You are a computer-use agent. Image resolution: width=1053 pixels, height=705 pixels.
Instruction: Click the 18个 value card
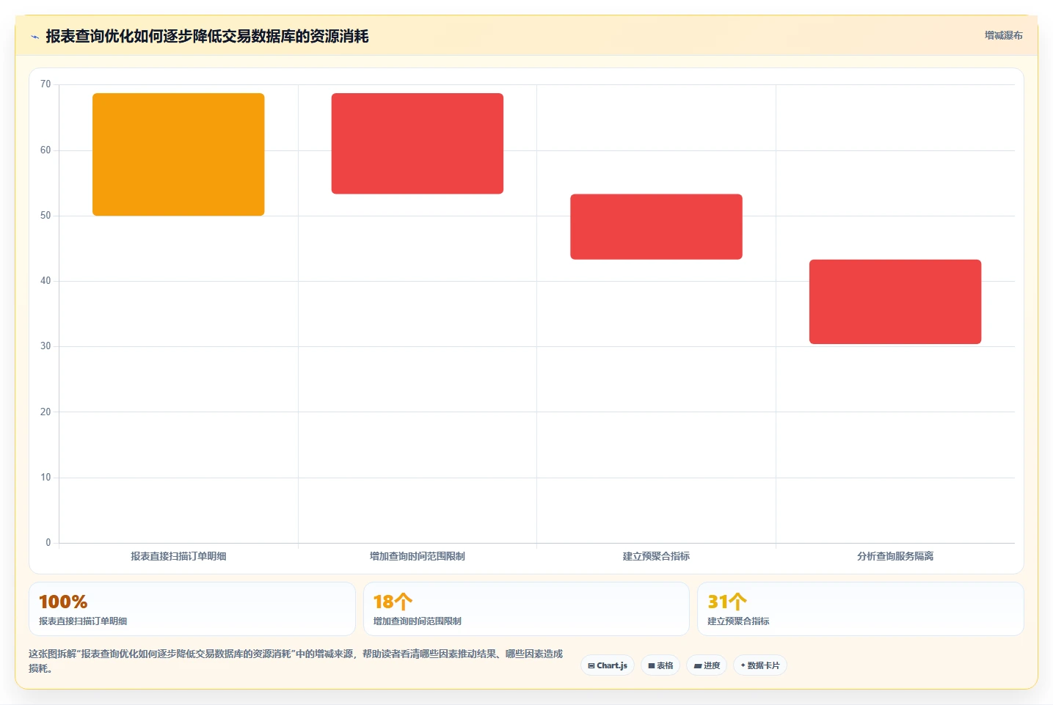pyautogui.click(x=526, y=609)
